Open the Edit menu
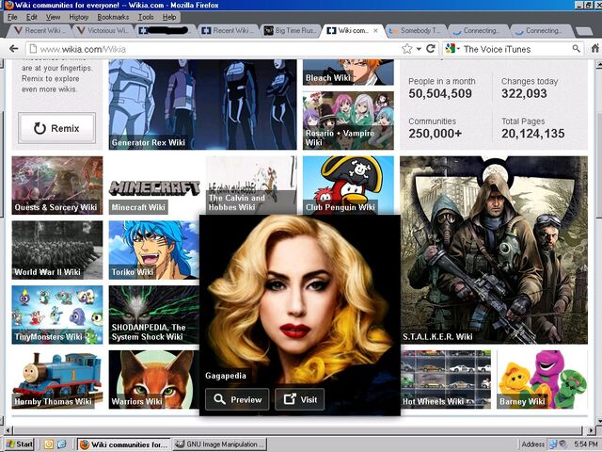Screen dimensions: 602x452 click(31, 17)
